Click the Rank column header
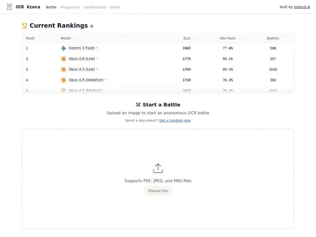Viewport: 316px width, 237px height. point(30,39)
